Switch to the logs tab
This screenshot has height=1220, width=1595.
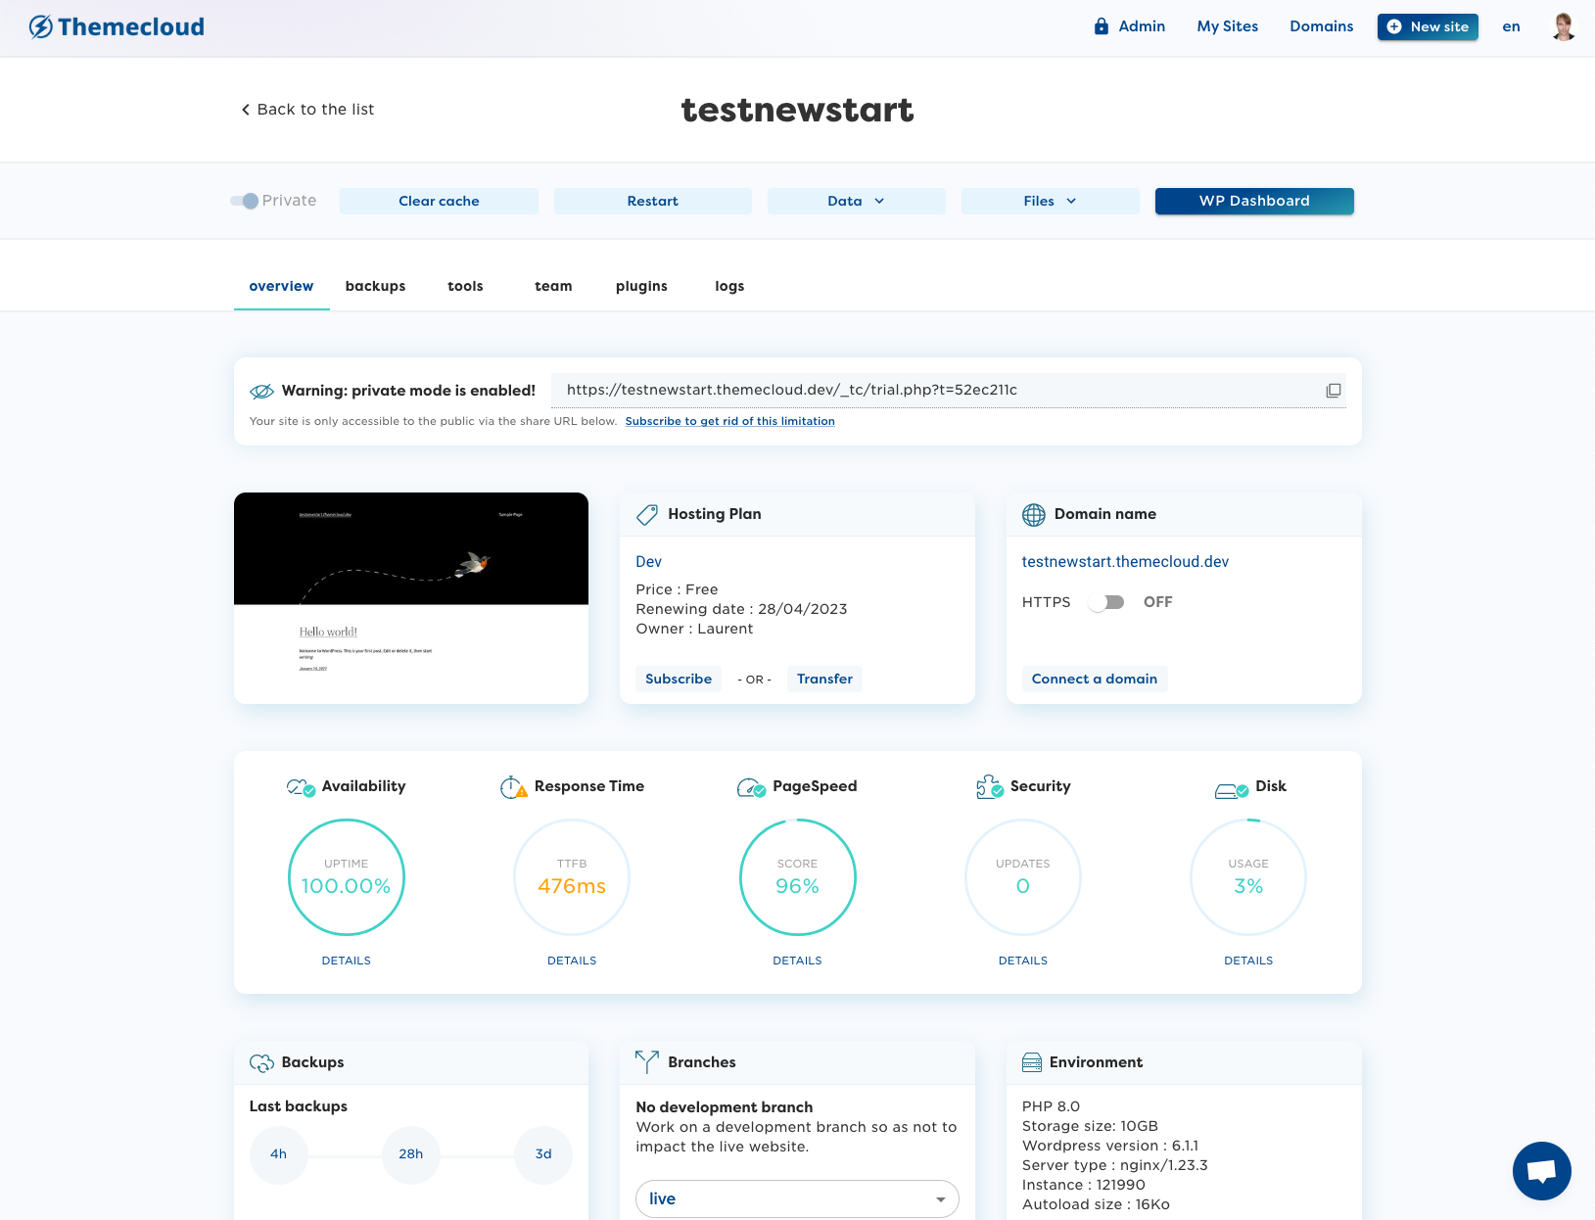coord(729,286)
